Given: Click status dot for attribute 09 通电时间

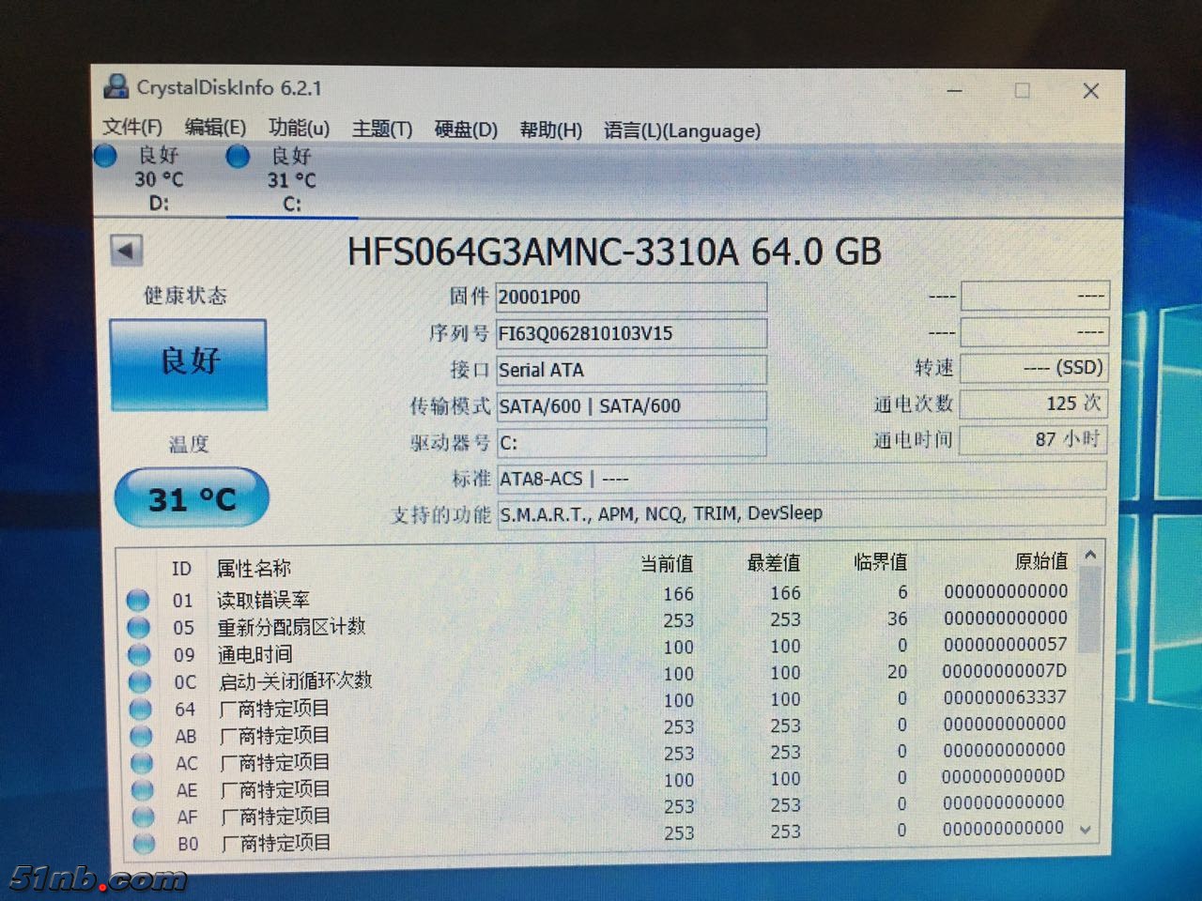Looking at the screenshot, I should tap(139, 654).
